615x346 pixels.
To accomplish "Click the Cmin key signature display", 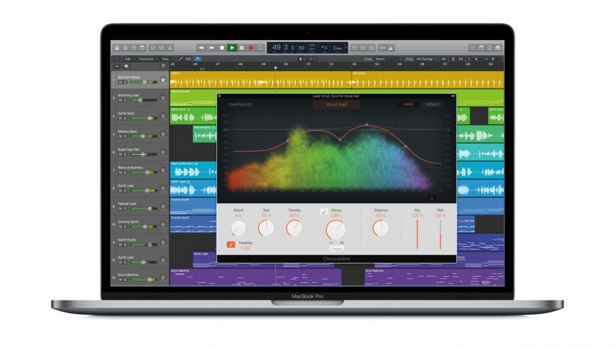I will coord(337,48).
